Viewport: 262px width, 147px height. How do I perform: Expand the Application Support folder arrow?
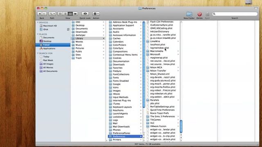141,25
